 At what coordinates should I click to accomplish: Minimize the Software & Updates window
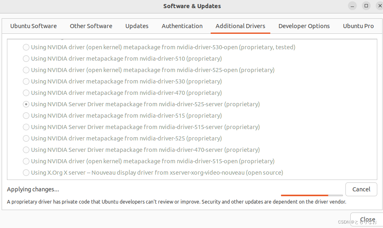click(352, 6)
